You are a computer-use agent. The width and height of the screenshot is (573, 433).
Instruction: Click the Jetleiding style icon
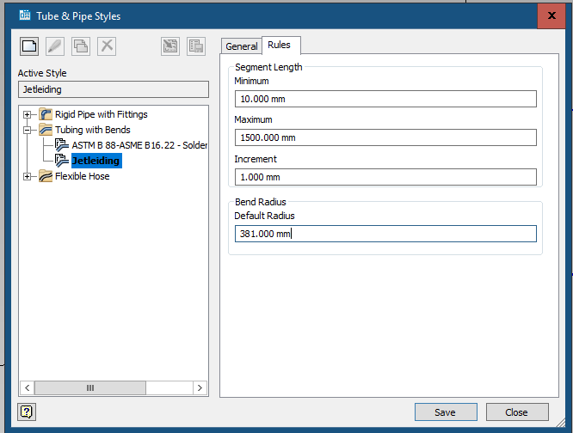click(x=62, y=160)
